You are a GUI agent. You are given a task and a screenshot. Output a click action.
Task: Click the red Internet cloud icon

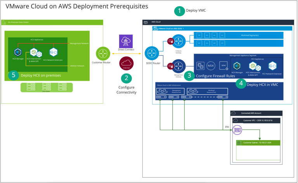click(126, 63)
